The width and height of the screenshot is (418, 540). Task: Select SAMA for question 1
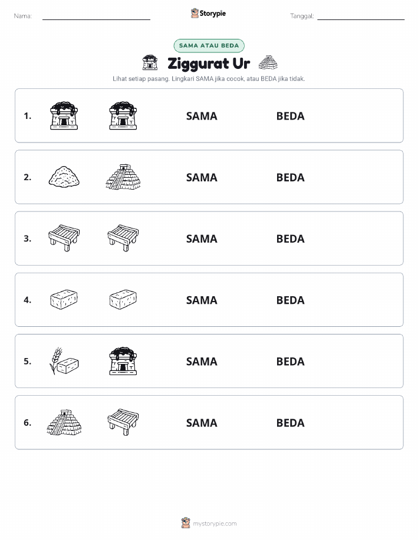(202, 116)
